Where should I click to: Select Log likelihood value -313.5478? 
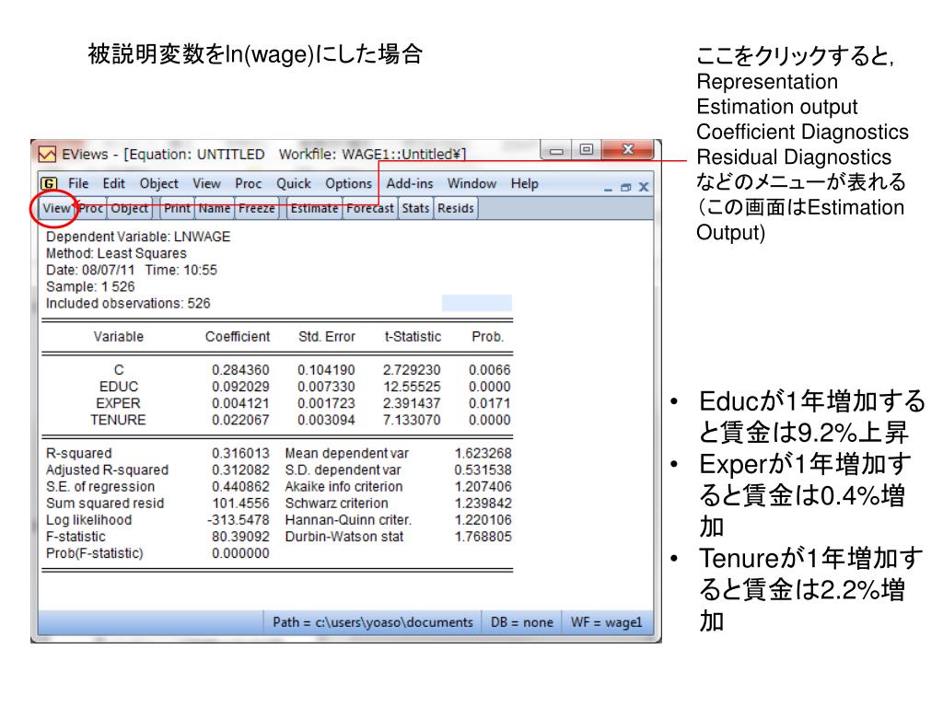(239, 520)
